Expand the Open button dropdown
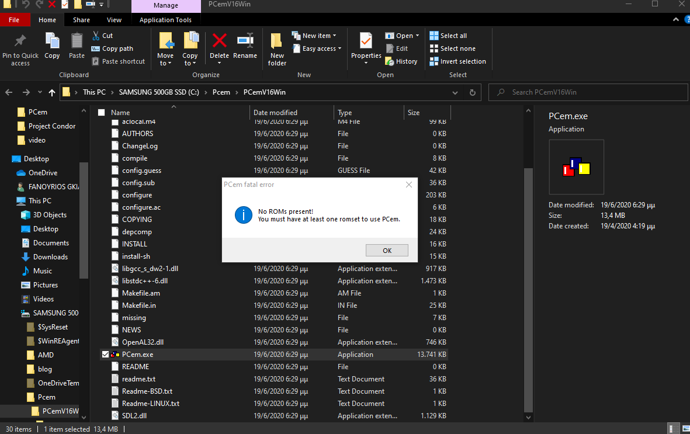 tap(417, 36)
